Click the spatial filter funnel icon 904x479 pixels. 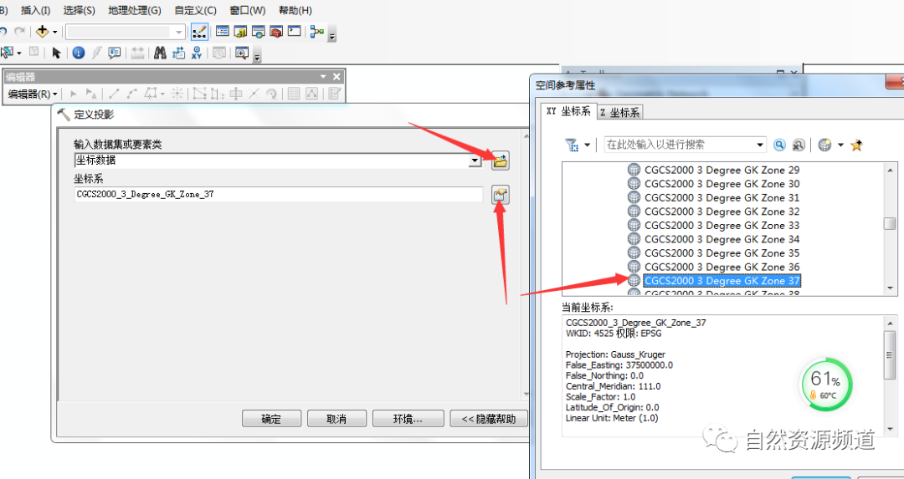coord(572,145)
